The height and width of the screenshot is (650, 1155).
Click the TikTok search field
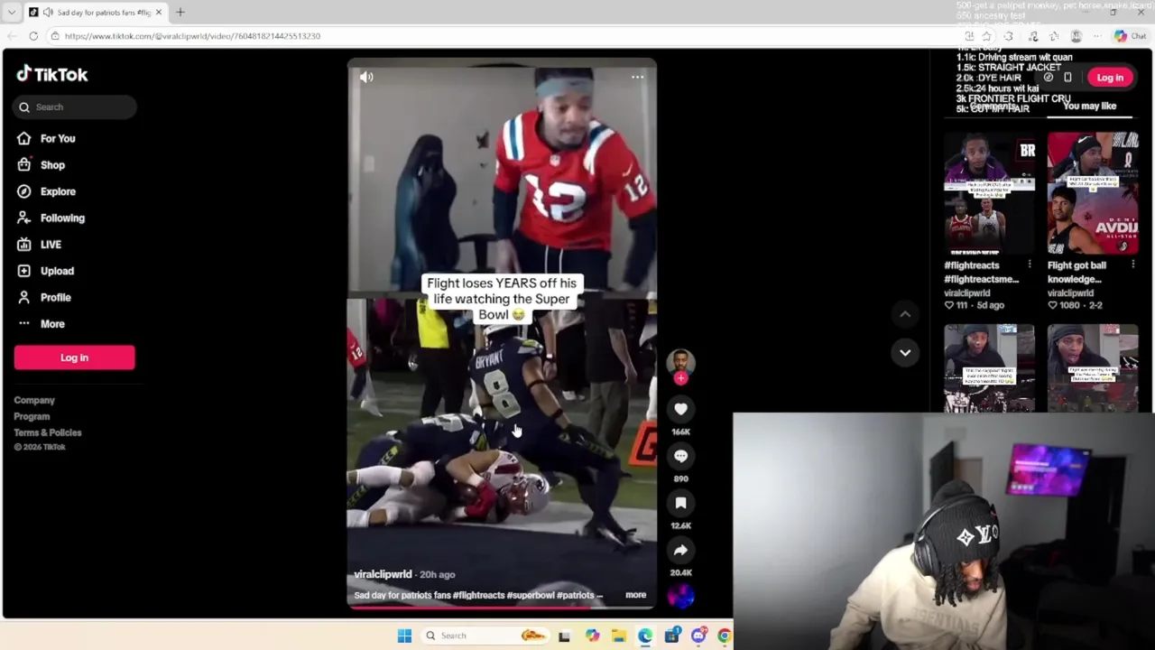(x=75, y=107)
